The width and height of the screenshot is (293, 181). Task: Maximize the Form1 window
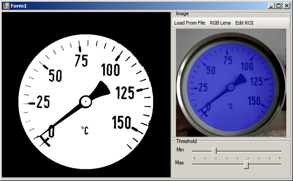(x=279, y=5)
